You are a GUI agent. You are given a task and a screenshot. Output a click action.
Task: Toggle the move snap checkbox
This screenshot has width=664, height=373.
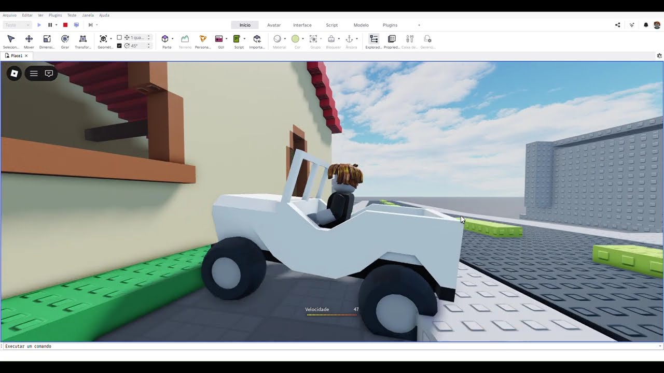point(119,38)
